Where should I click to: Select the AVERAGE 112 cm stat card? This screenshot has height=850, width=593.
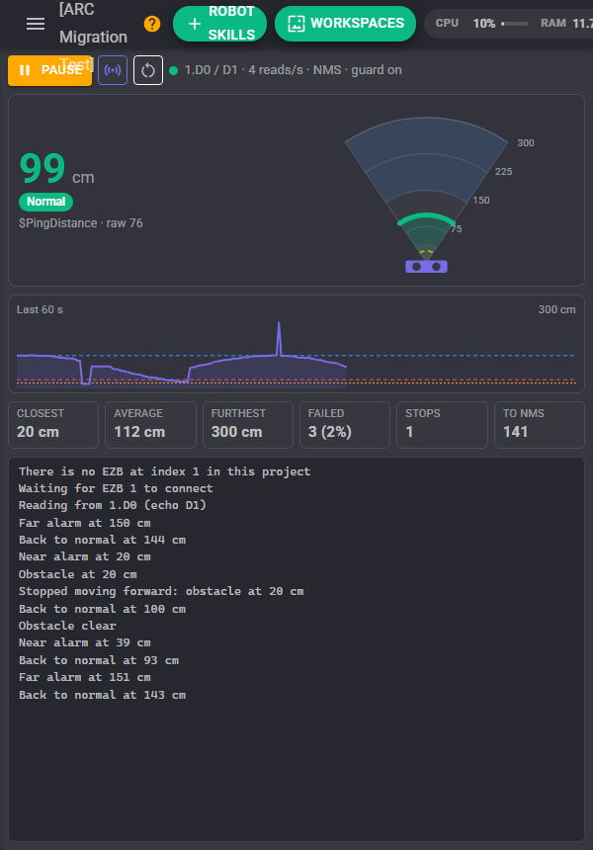pyautogui.click(x=150, y=425)
